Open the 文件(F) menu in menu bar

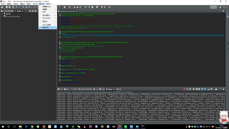tap(3, 4)
